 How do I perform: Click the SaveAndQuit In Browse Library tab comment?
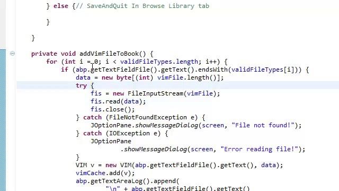tap(142, 6)
